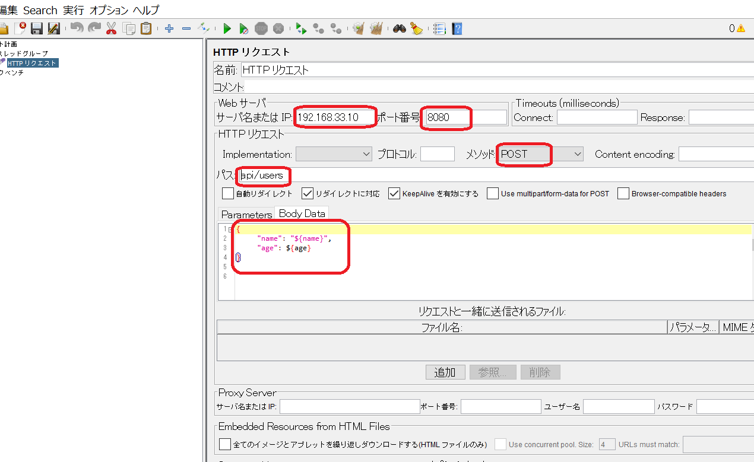This screenshot has height=462, width=754.
Task: Click the warning triangle error counter
Action: pyautogui.click(x=741, y=28)
